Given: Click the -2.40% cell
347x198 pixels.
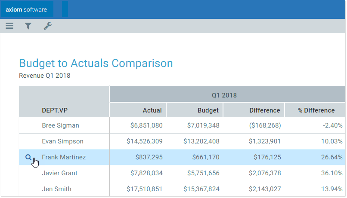Looking at the screenshot, I should click(x=333, y=125).
